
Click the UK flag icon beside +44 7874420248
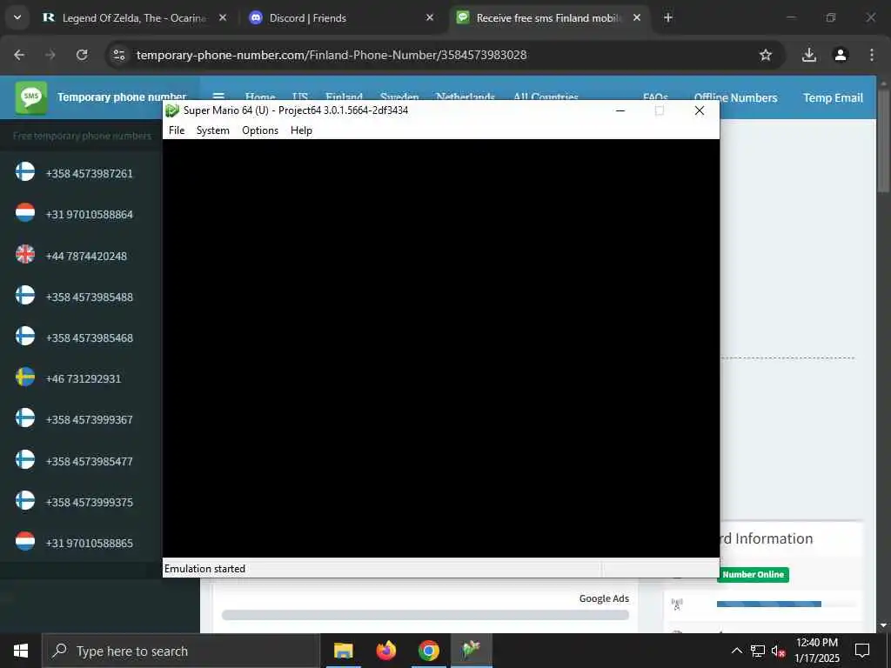click(x=25, y=254)
